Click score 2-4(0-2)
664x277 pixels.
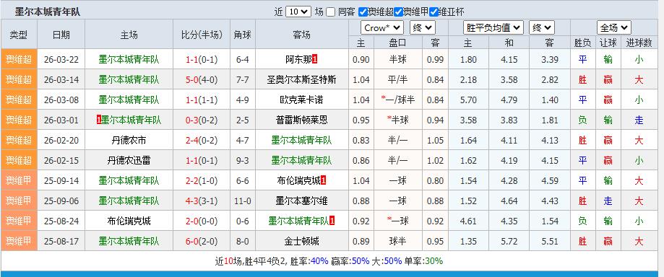click(x=201, y=141)
